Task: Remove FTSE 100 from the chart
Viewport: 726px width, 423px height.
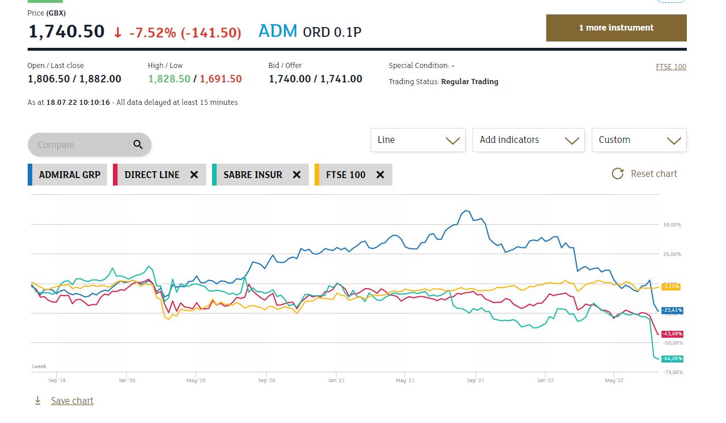Action: [x=380, y=175]
